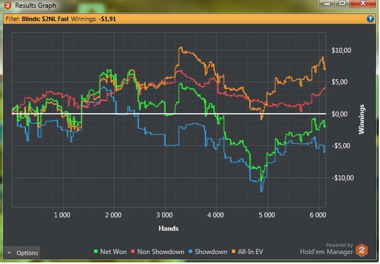Click the green Net Won color square
The image size is (380, 264).
[96, 251]
